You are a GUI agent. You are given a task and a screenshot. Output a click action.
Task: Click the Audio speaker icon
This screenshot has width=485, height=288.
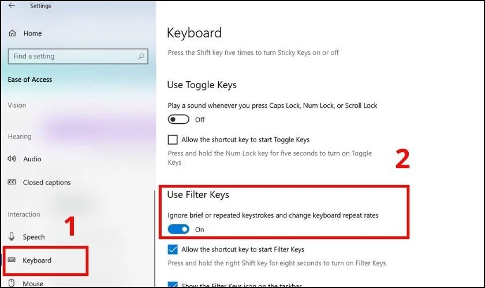12,159
